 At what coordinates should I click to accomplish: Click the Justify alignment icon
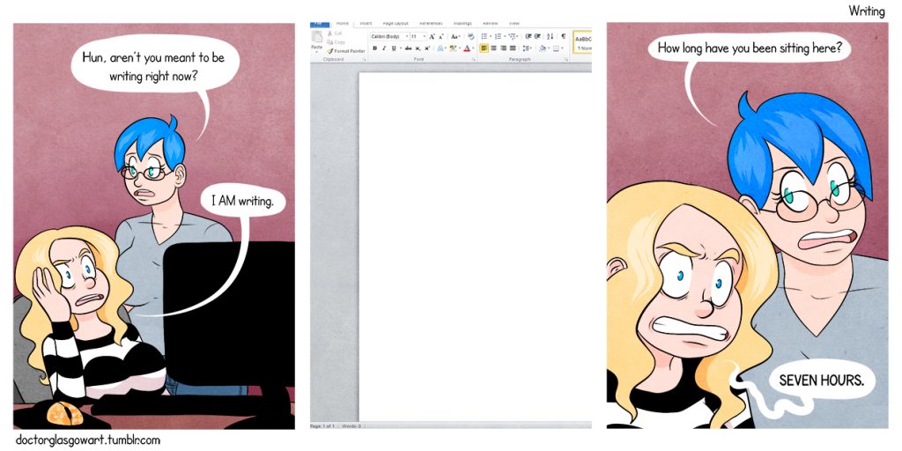pos(513,48)
